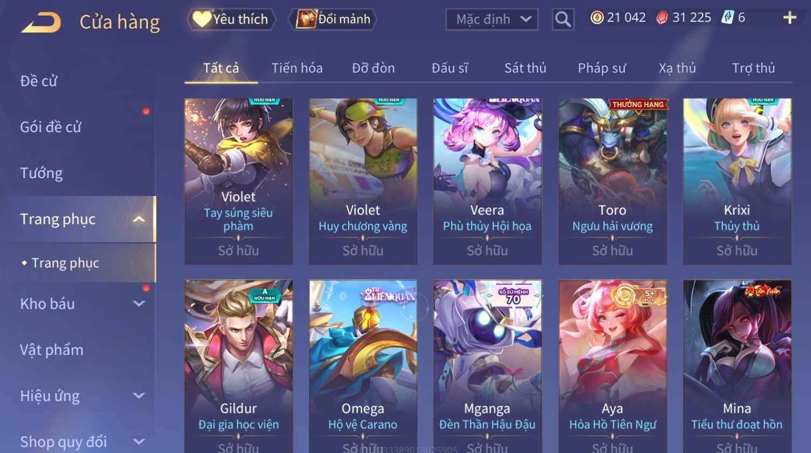Switch to the Sát thủ tab
Viewport: 811px width, 453px height.
pyautogui.click(x=525, y=68)
